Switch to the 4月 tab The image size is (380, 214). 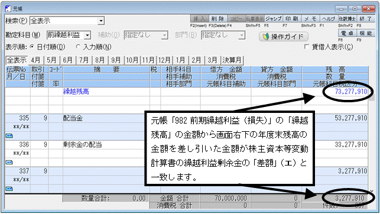[35, 60]
